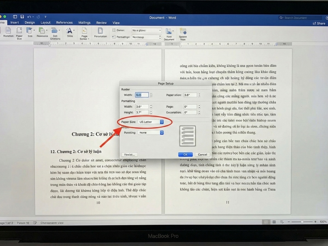Click the Hexist... button
The width and height of the screenshot is (328, 246).
(129, 155)
